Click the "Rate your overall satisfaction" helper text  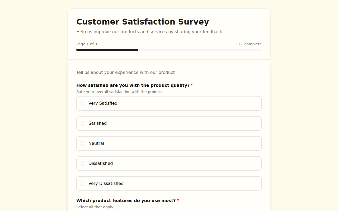click(x=119, y=92)
